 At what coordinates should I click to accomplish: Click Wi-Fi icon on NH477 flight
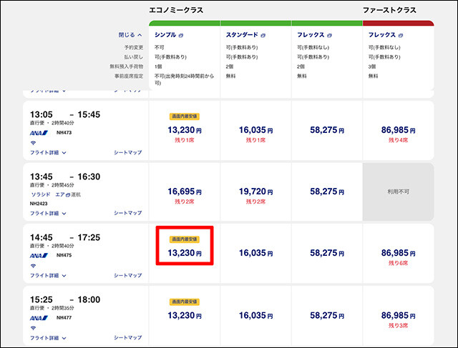click(x=33, y=328)
